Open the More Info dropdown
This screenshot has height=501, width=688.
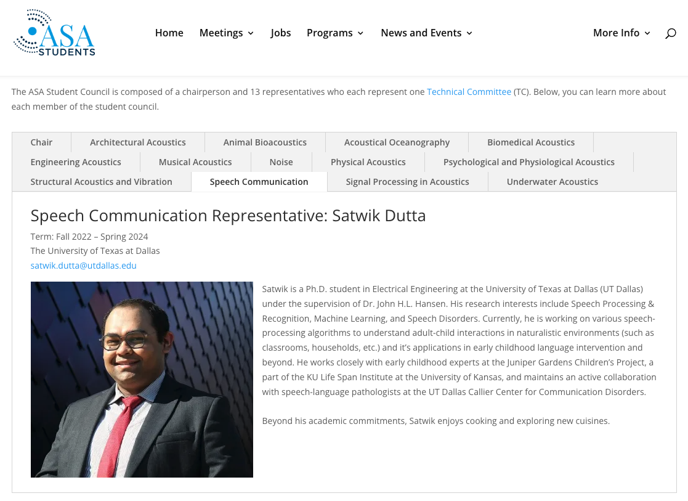621,33
